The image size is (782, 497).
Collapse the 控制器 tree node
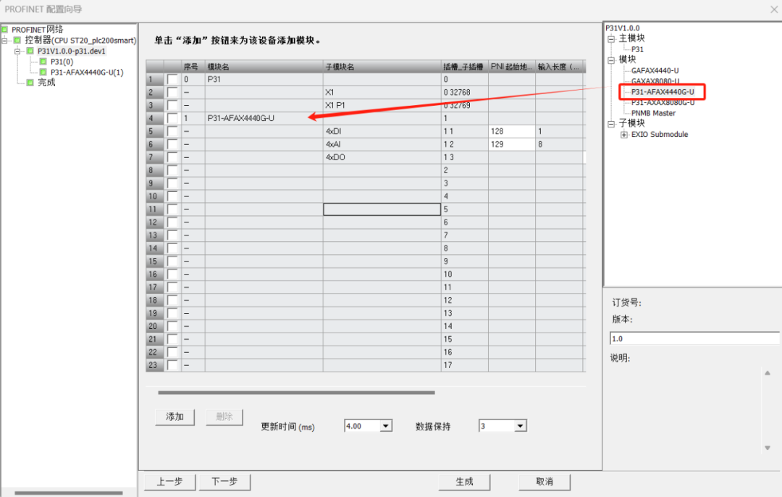click(x=4, y=41)
